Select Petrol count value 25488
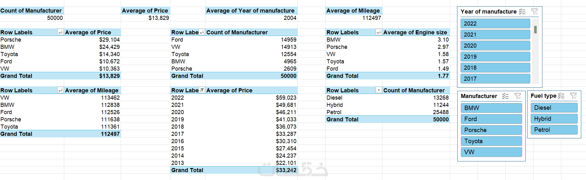Viewport: 586px width, 180px height. click(416, 112)
